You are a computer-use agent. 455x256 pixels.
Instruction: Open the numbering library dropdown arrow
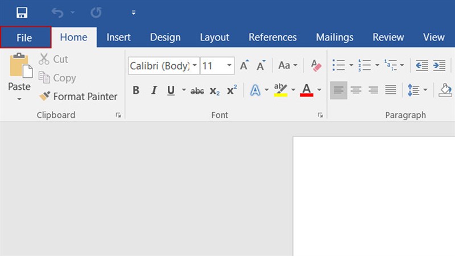[x=377, y=65]
